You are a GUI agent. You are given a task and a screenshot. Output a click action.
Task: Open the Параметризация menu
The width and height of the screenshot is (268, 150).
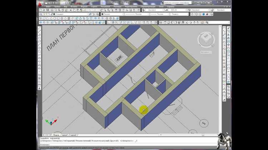[x=148, y=7]
